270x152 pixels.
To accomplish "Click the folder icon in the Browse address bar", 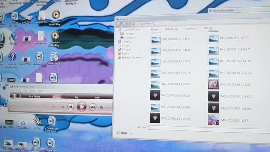I will click(133, 24).
